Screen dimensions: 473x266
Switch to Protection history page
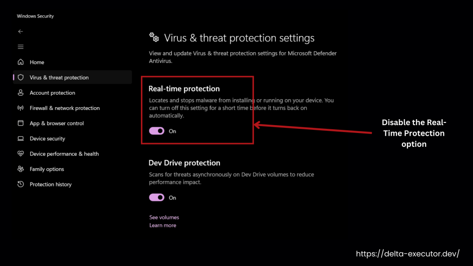[x=50, y=184]
